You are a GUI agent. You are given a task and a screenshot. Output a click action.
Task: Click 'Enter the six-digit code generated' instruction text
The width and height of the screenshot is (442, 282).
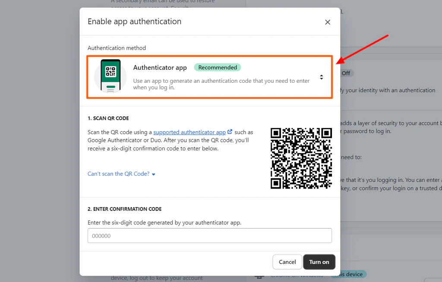point(164,222)
